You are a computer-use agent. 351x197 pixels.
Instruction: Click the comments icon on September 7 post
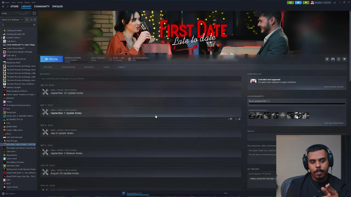(x=231, y=119)
